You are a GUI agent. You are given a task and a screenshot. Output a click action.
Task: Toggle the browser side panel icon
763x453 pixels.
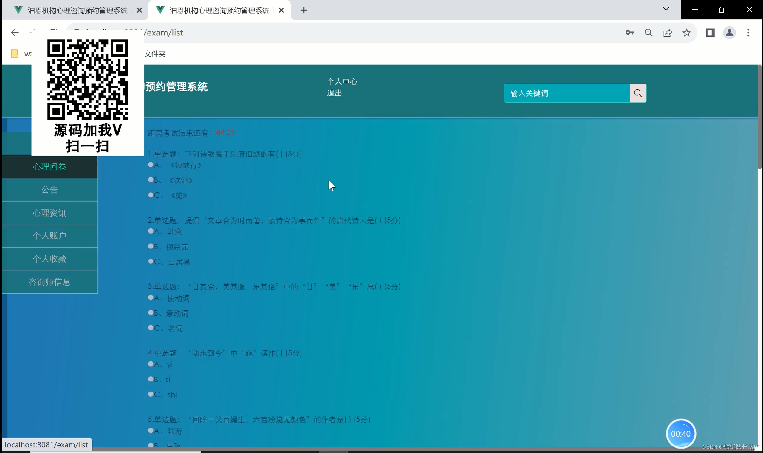pyautogui.click(x=710, y=33)
